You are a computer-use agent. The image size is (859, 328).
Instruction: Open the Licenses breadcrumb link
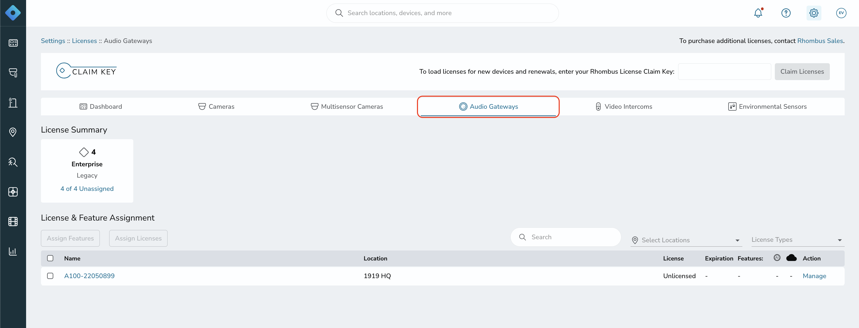pyautogui.click(x=84, y=41)
